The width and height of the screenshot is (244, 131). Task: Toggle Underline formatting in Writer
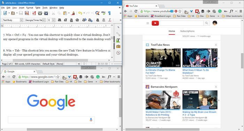pos(71,20)
